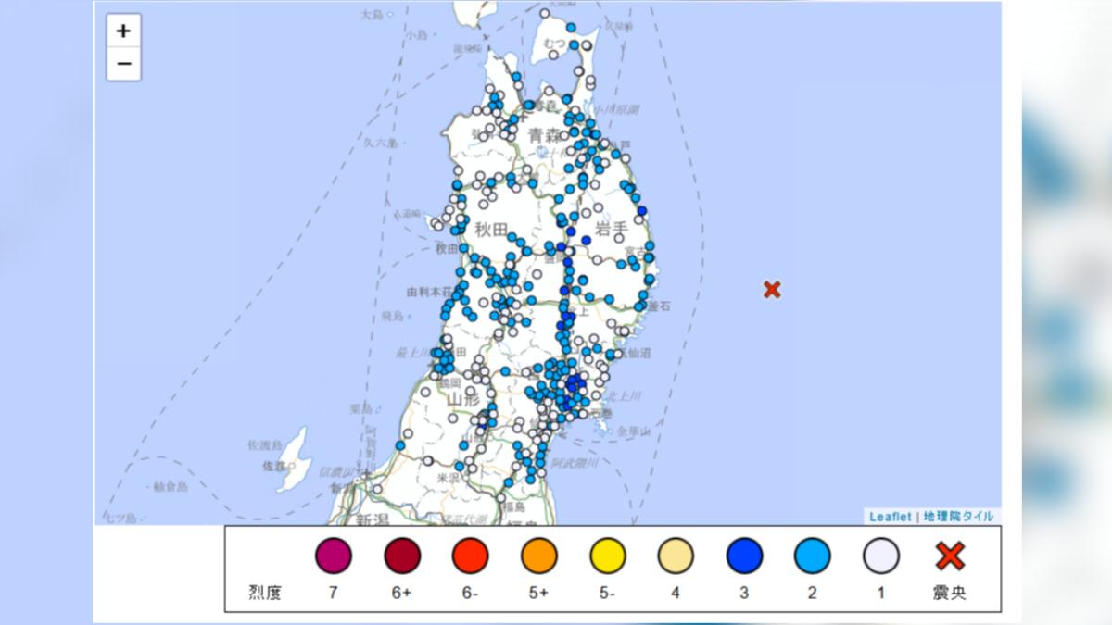Image resolution: width=1112 pixels, height=625 pixels.
Task: Open the 地理院タイル attribution link
Action: point(958,517)
